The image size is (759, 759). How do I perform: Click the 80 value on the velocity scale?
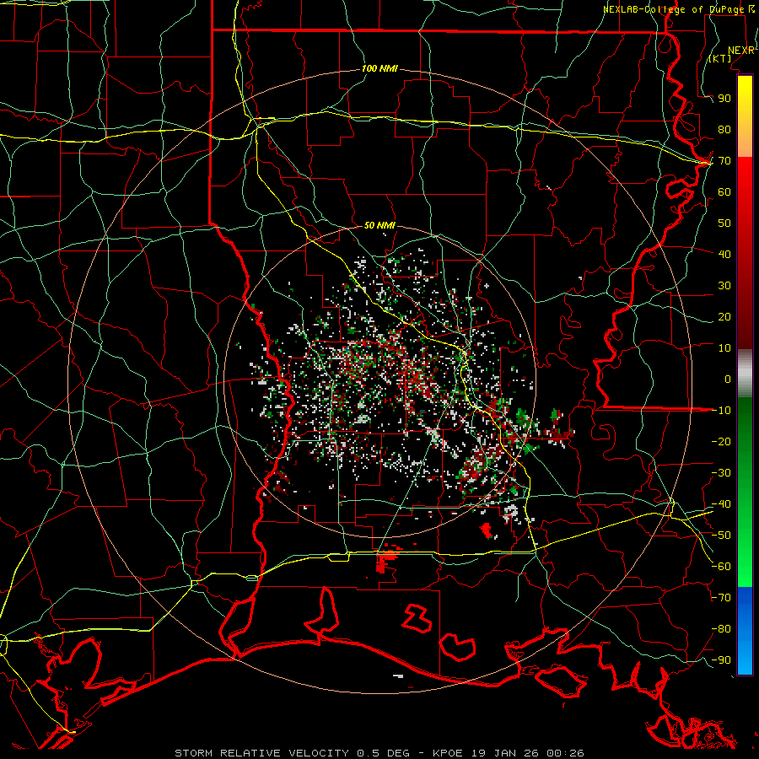coord(724,129)
